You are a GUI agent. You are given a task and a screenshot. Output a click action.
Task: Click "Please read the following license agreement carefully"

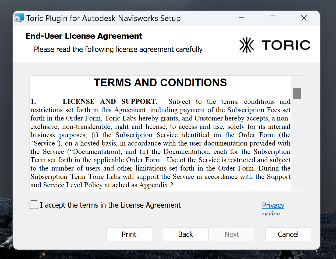[118, 49]
